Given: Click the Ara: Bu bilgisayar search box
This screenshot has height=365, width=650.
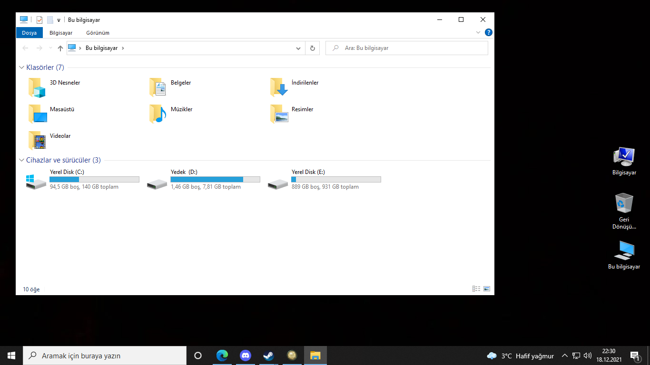Looking at the screenshot, I should (x=407, y=48).
